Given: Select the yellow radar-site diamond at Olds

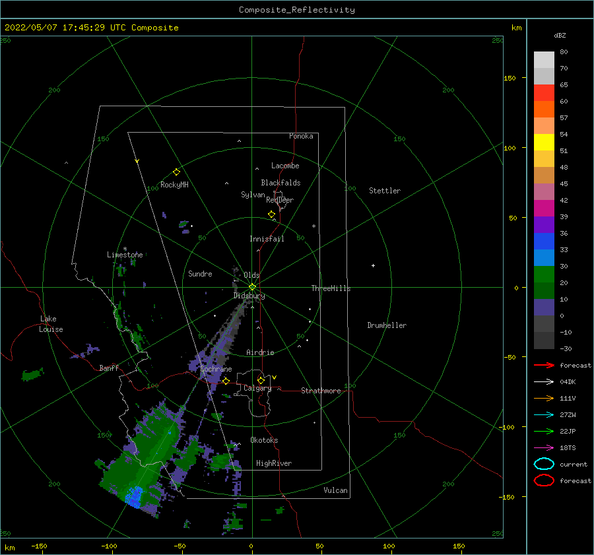Looking at the screenshot, I should (252, 287).
